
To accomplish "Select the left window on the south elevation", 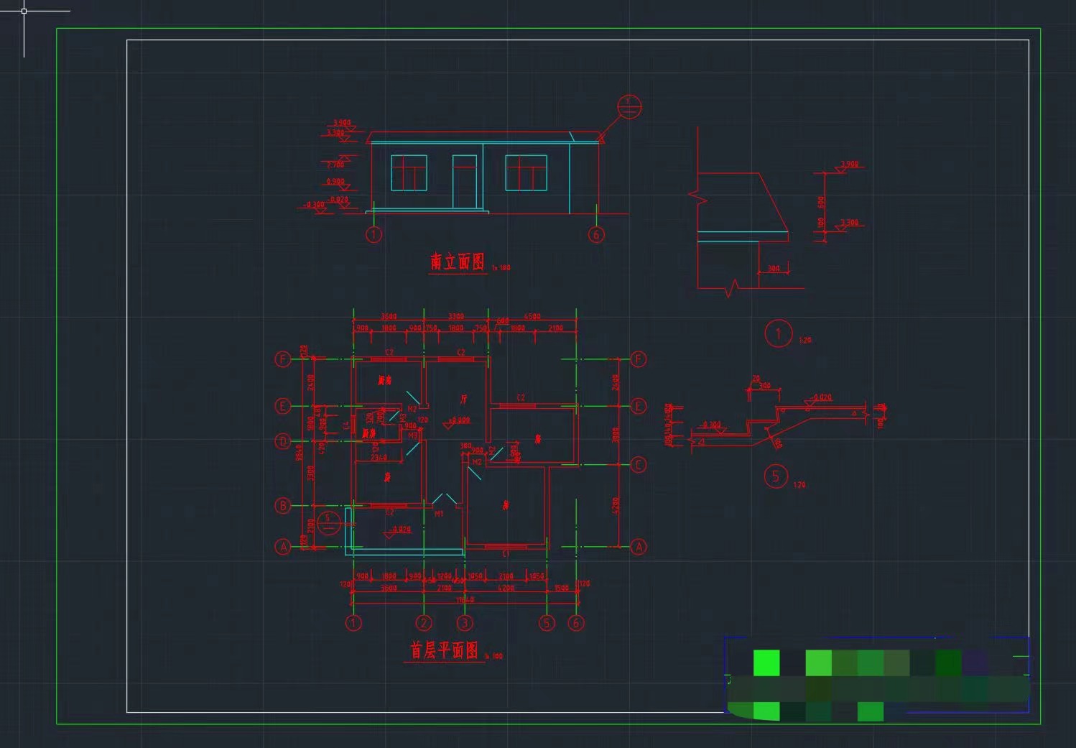I will [409, 172].
